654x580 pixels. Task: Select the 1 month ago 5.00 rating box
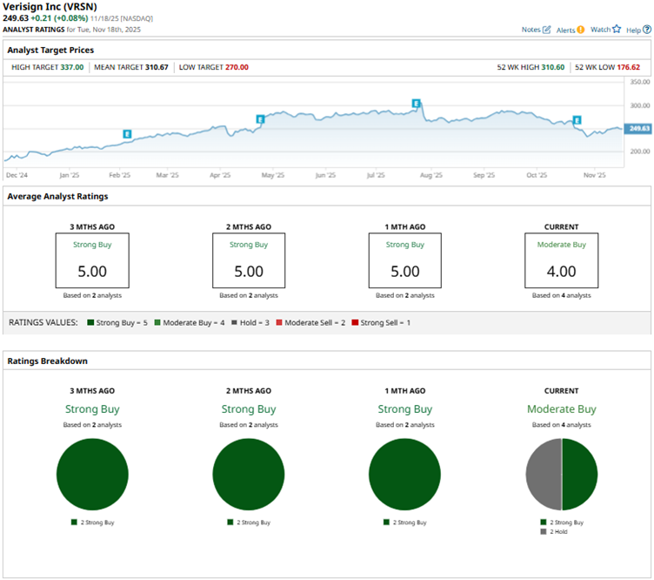pos(404,260)
